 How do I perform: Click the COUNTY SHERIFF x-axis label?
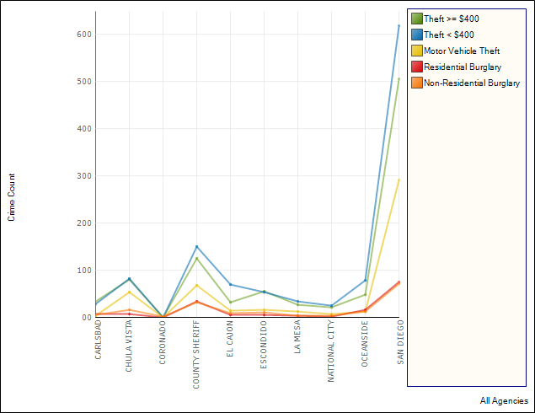197,353
